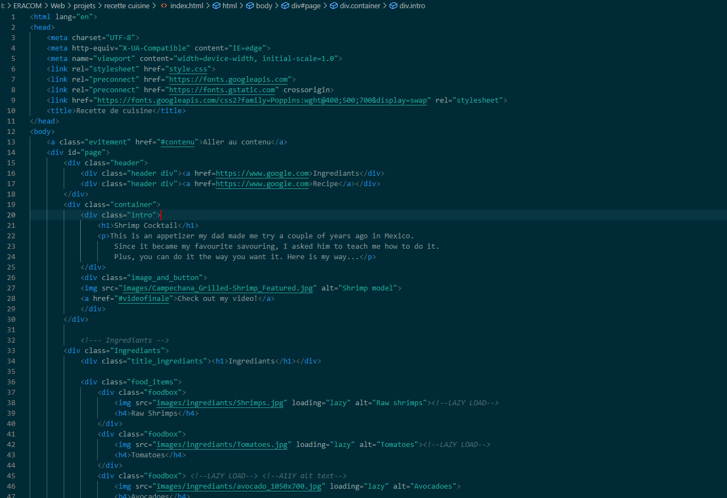Screen dimensions: 727x498
Task: Select the body symbol in breadcrumbs
Action: tap(259, 5)
